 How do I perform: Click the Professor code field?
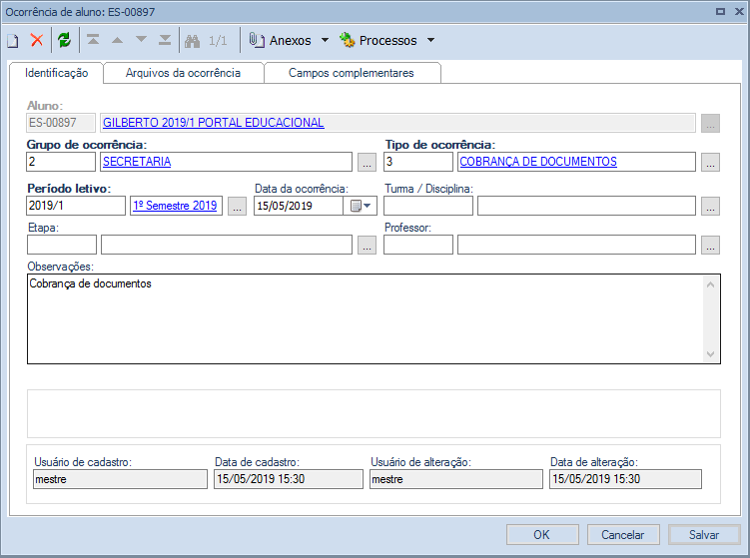418,245
